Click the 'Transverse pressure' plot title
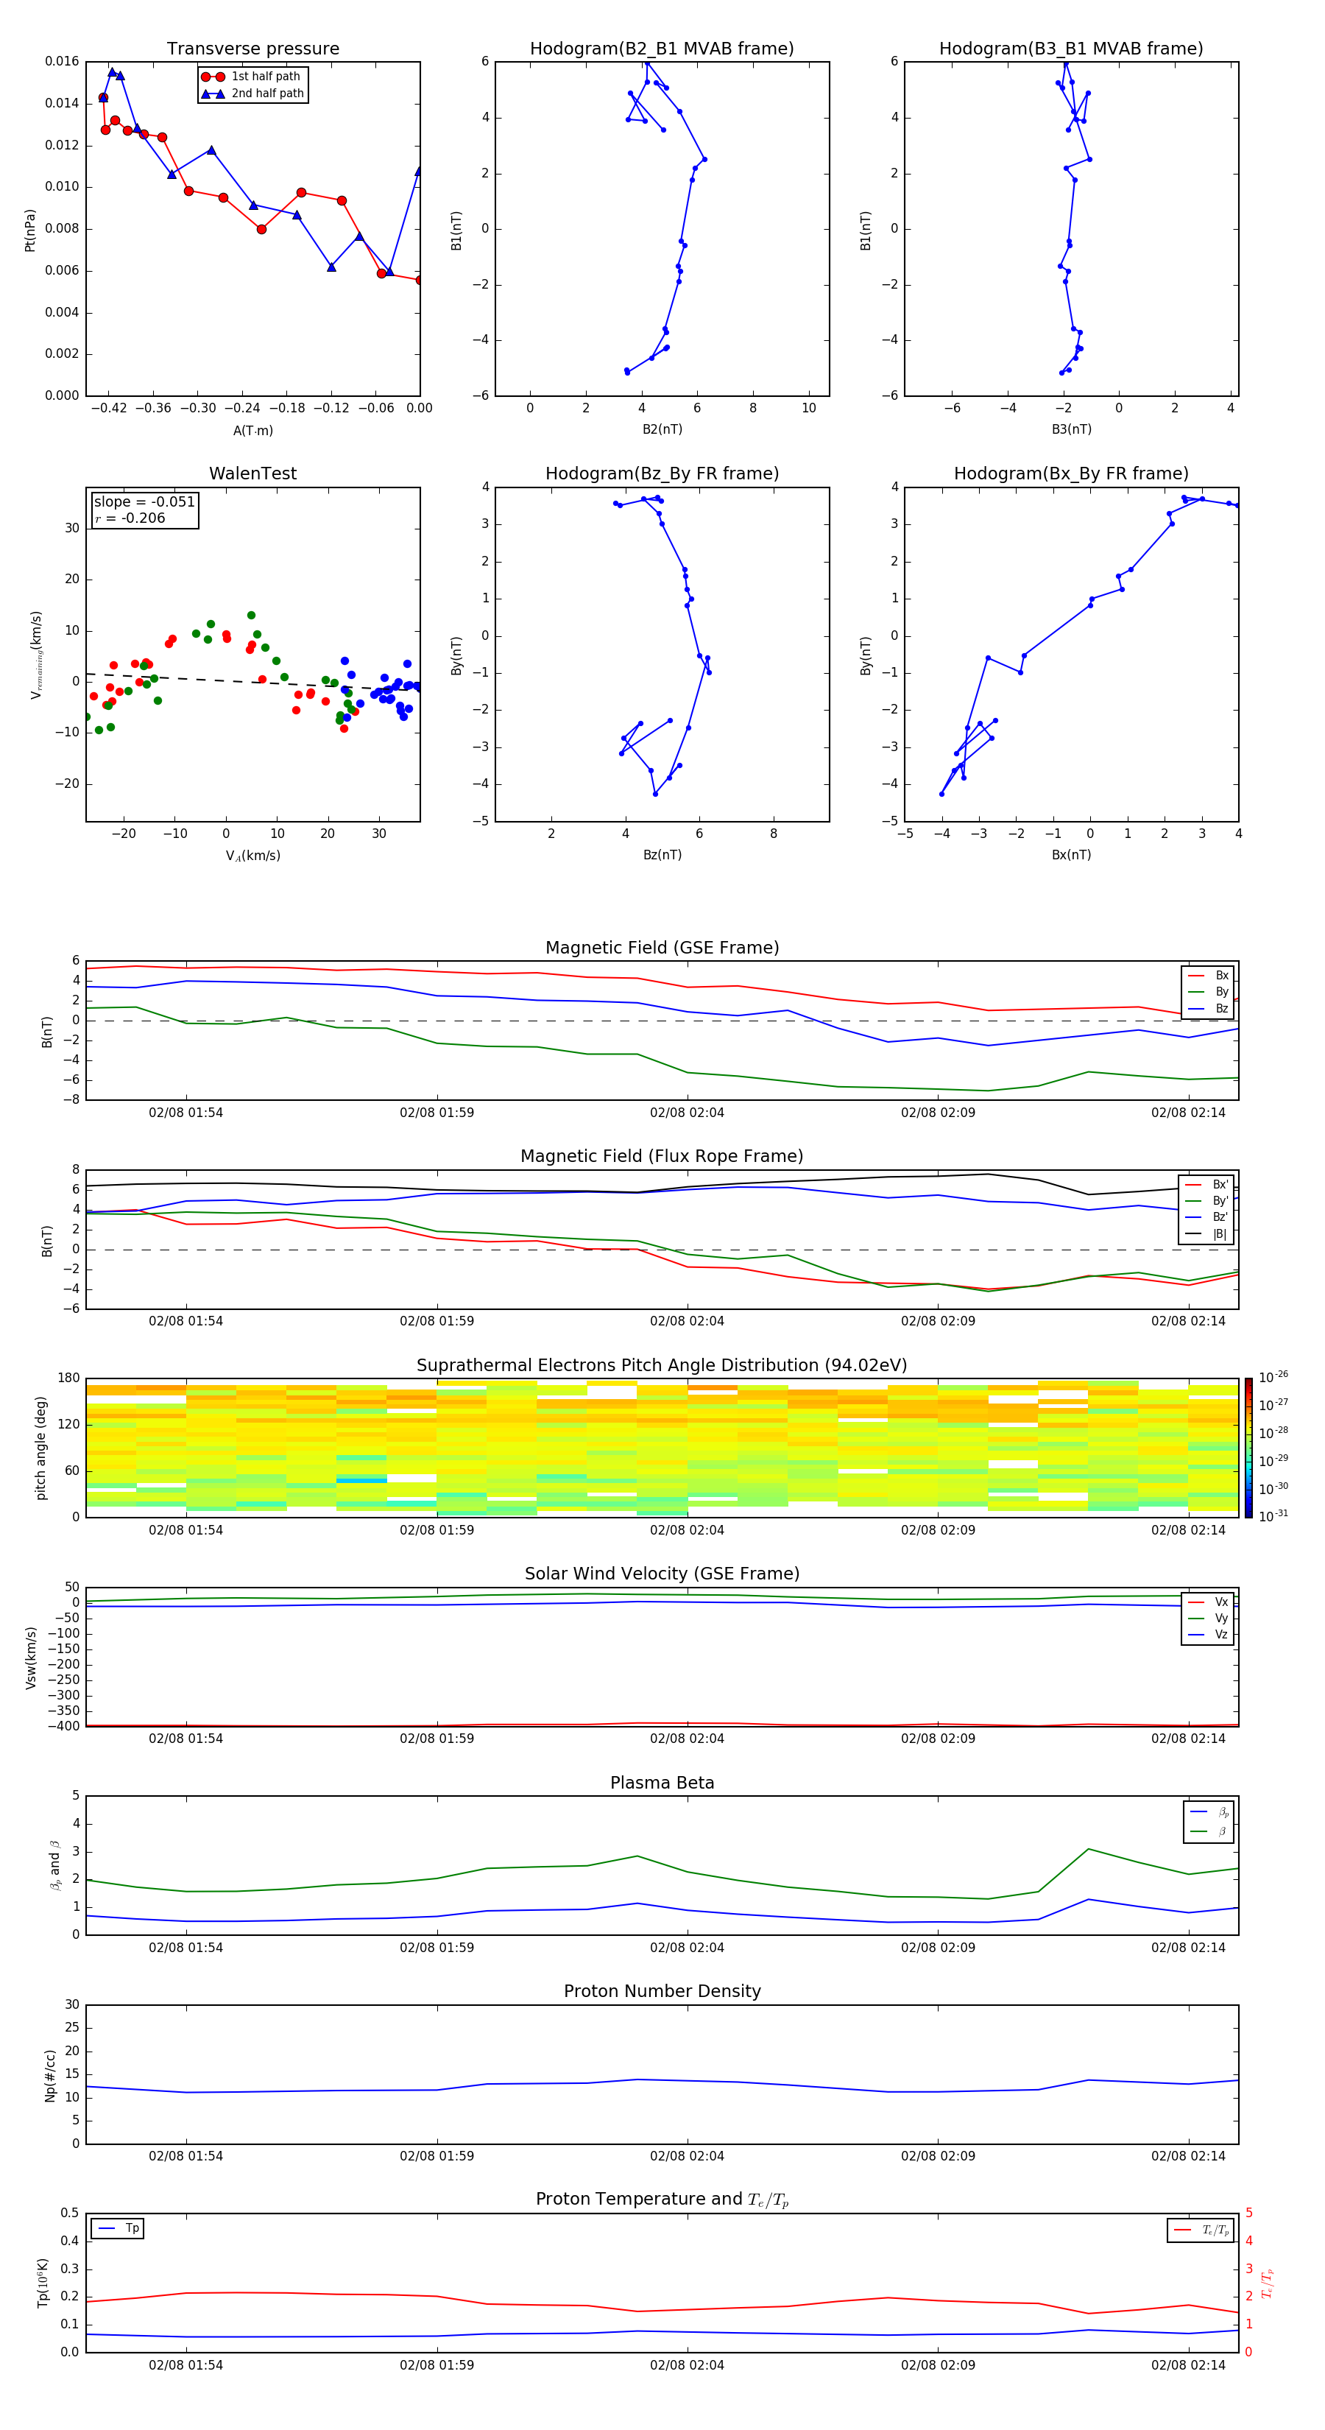The width and height of the screenshot is (1325, 2430). [252, 49]
